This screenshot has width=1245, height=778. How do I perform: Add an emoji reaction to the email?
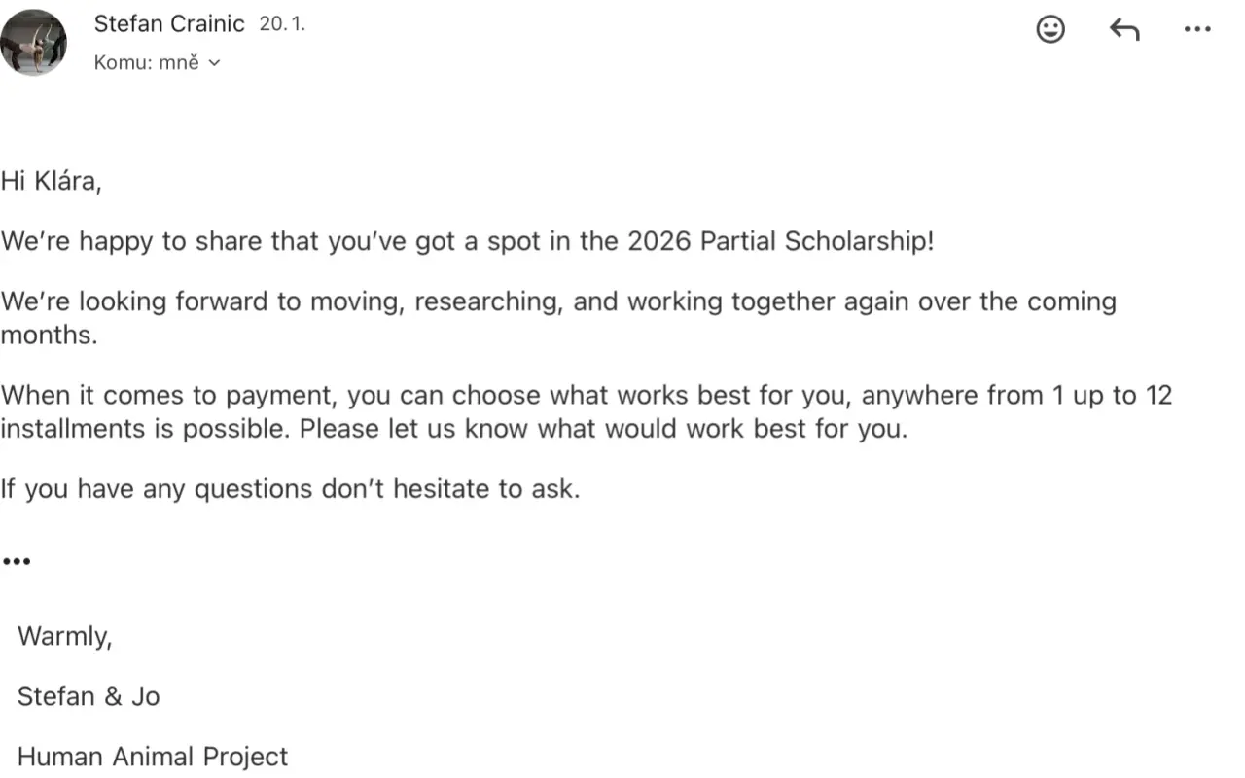(x=1050, y=29)
